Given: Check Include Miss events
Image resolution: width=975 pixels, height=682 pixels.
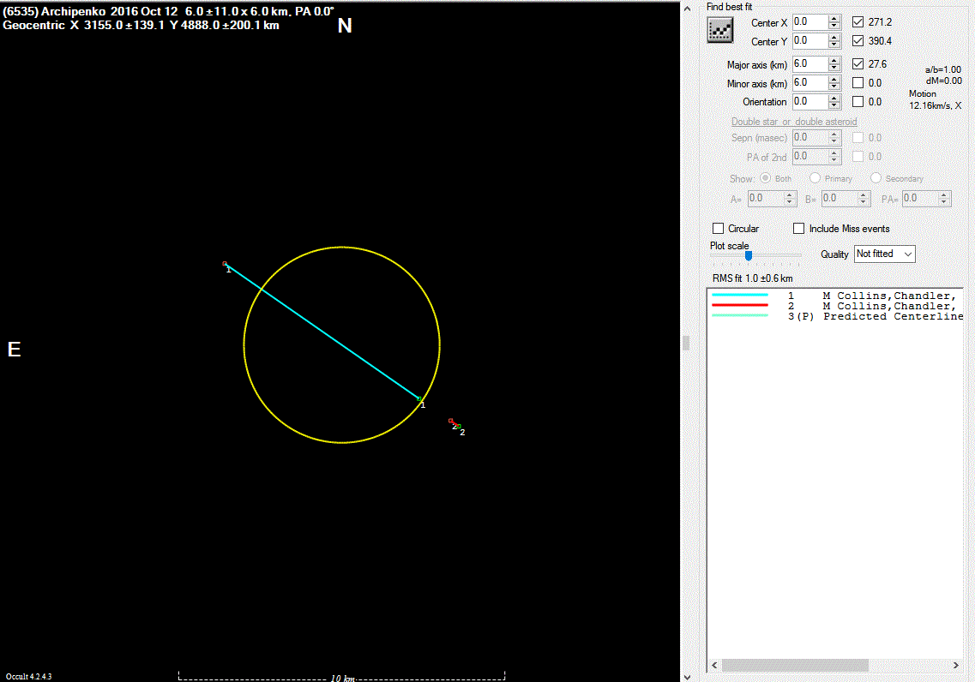Looking at the screenshot, I should coord(799,229).
